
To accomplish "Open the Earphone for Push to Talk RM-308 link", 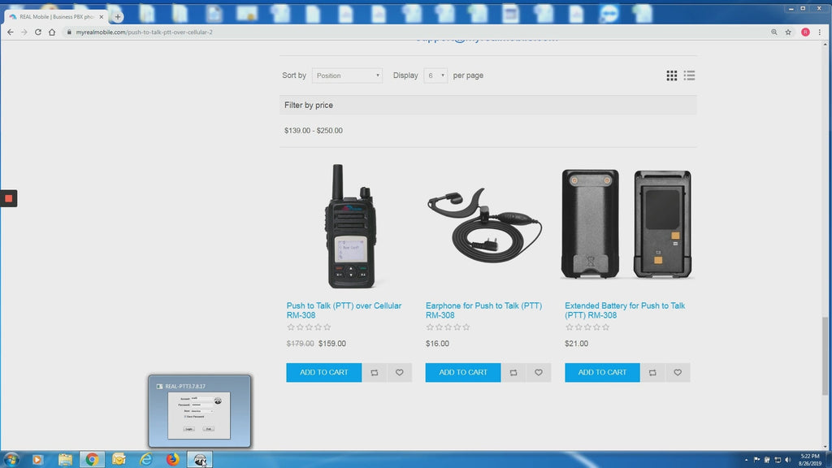I will pos(484,310).
